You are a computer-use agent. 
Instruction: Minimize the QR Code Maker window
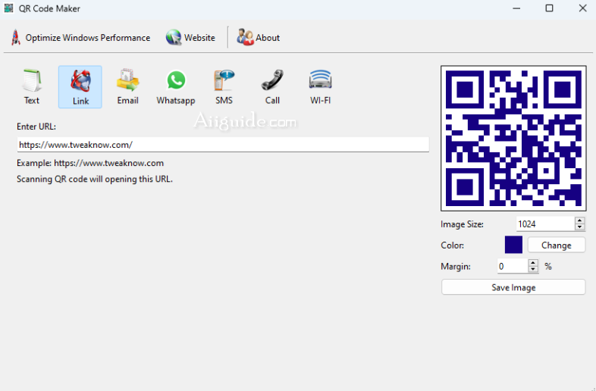(x=516, y=8)
